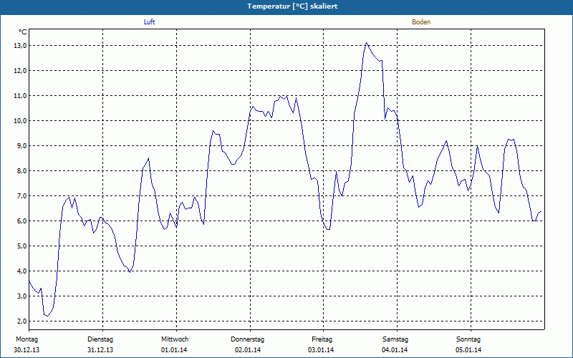This screenshot has width=573, height=358.
Task: Click the 'Sonntag' day label
Action: point(468,339)
